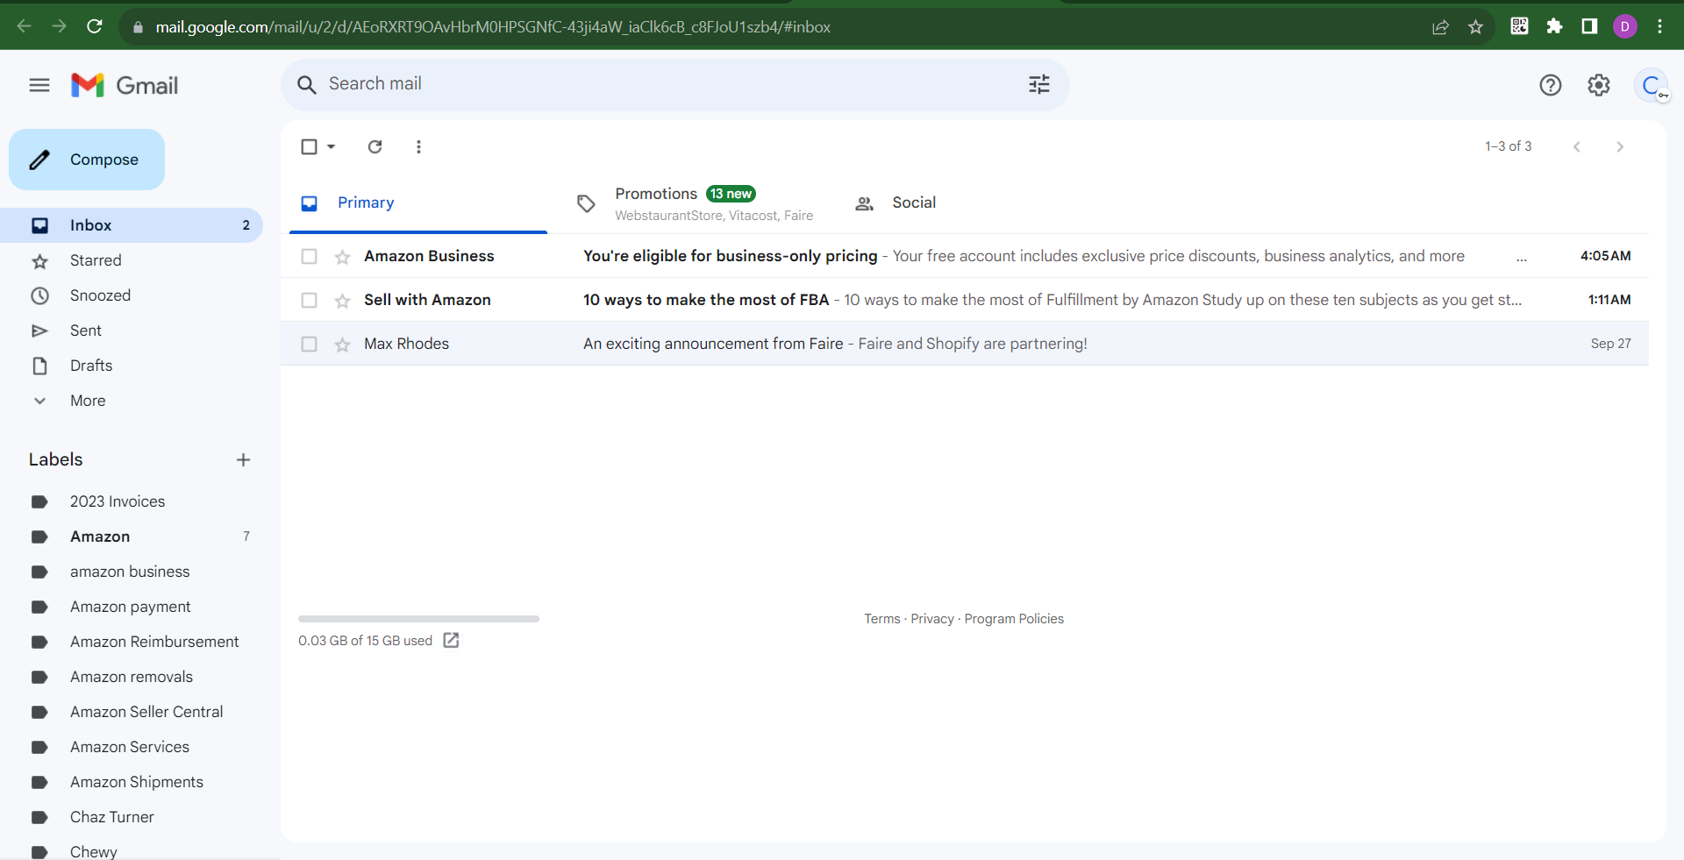Open the Snoozed folder

(132, 295)
